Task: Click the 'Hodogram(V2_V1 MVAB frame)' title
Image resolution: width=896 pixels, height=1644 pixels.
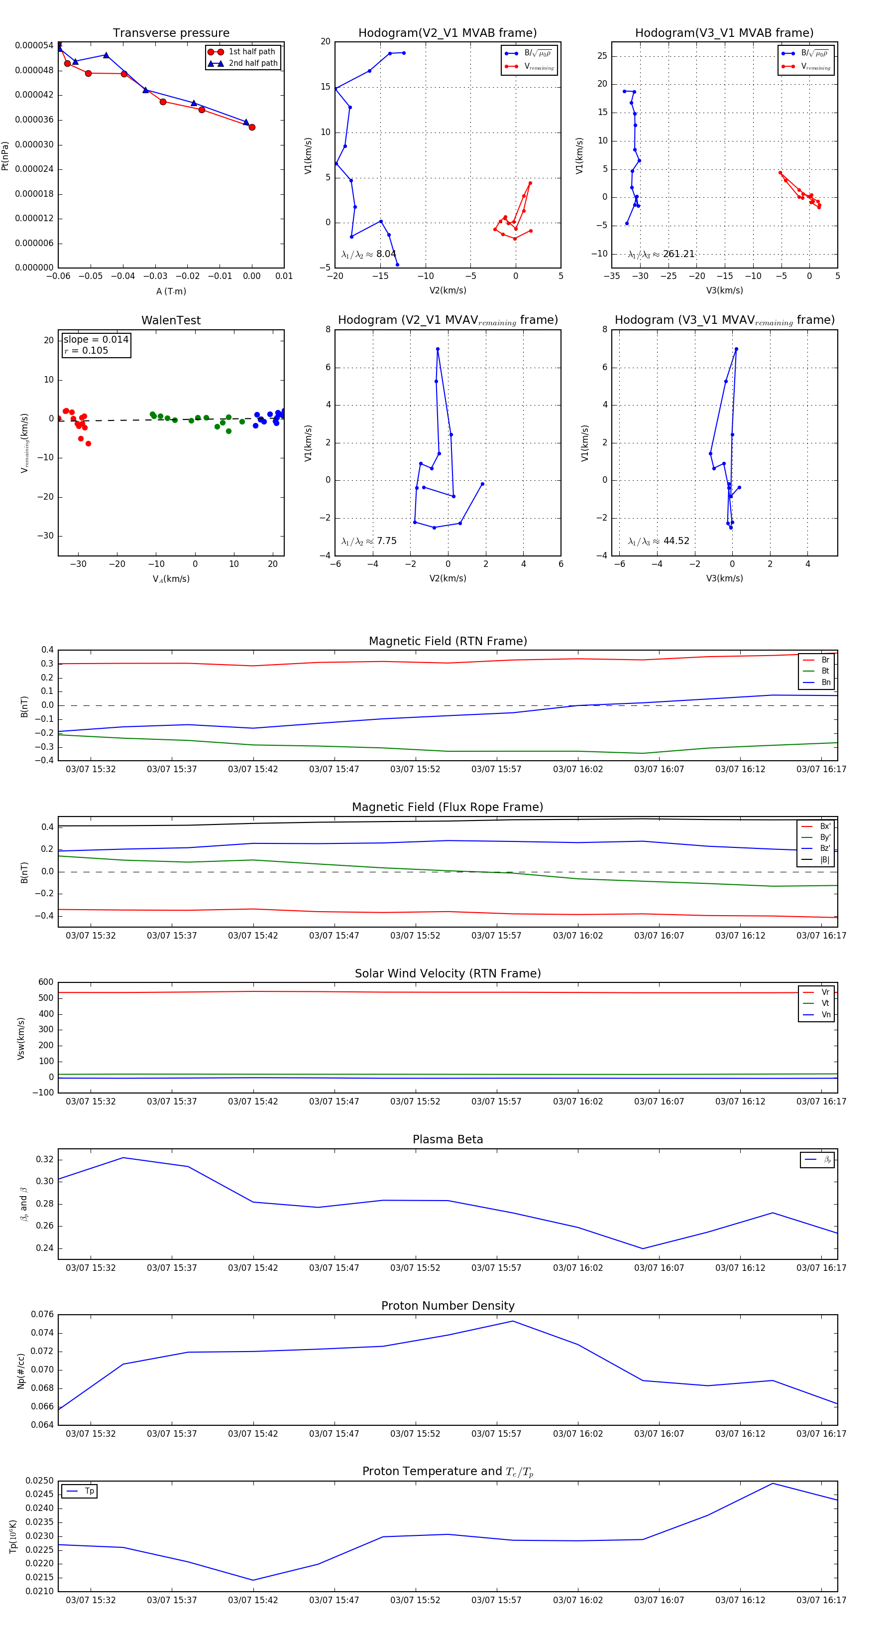Action: [448, 33]
